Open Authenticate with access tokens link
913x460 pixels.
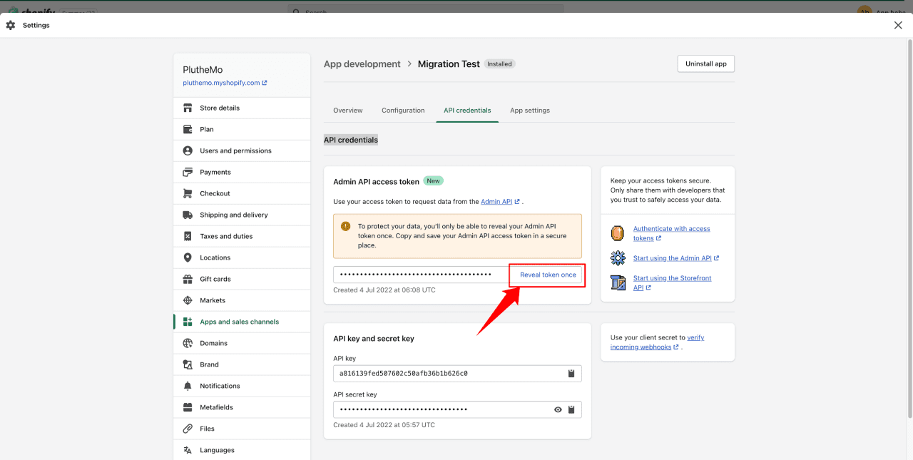[671, 233]
